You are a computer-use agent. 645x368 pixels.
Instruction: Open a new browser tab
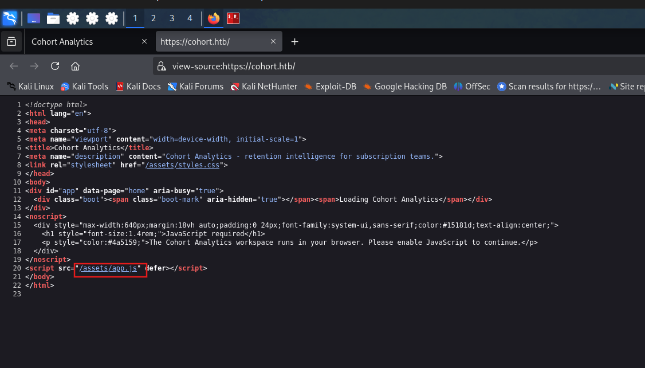point(294,42)
